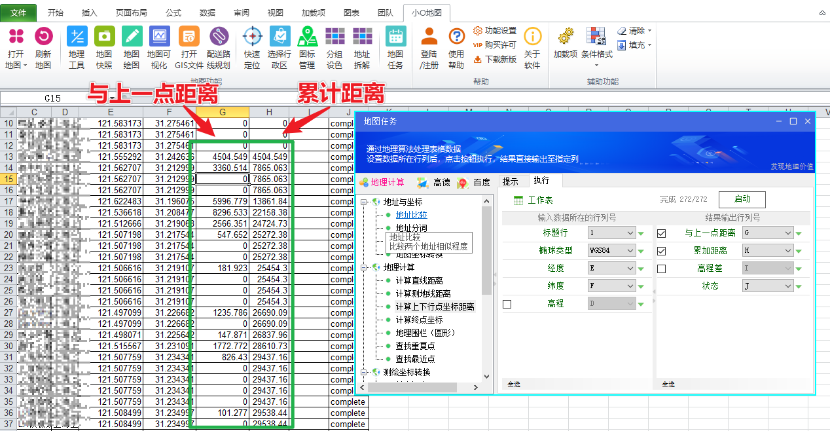Image resolution: width=830 pixels, height=431 pixels.
Task: Open the 地址比较 link
Action: click(411, 215)
